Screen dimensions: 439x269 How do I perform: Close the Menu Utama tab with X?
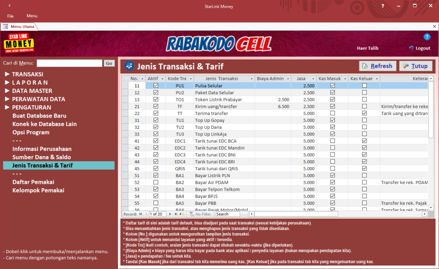click(434, 27)
